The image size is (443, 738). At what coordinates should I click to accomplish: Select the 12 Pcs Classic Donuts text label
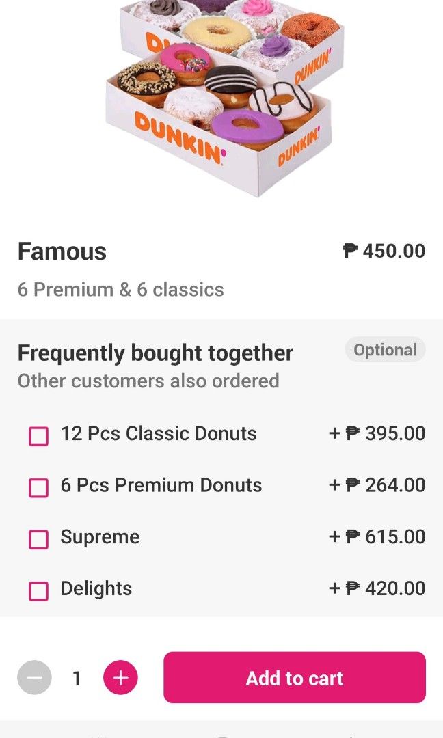pos(159,433)
